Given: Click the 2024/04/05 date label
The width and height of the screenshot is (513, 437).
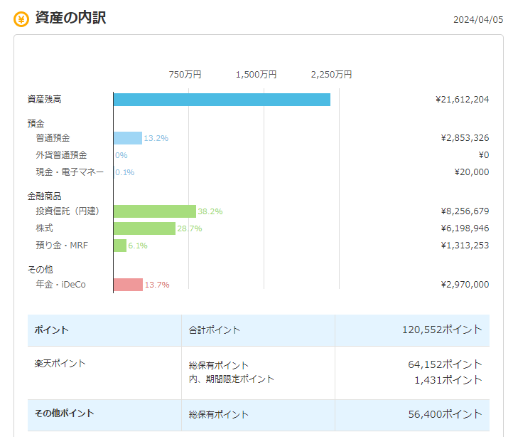Looking at the screenshot, I should click(x=478, y=20).
